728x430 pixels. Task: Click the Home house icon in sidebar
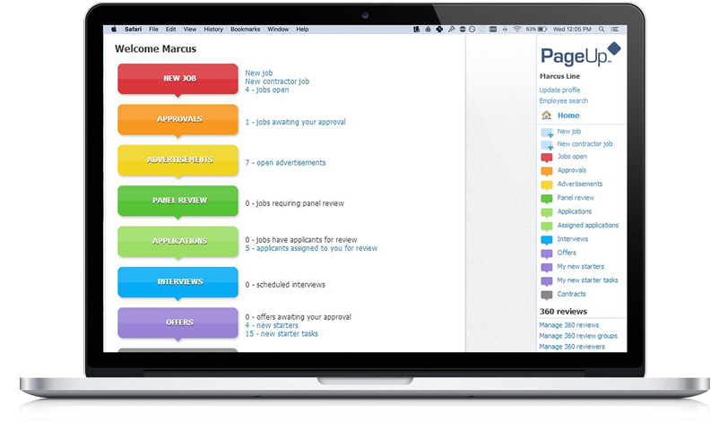(x=547, y=115)
